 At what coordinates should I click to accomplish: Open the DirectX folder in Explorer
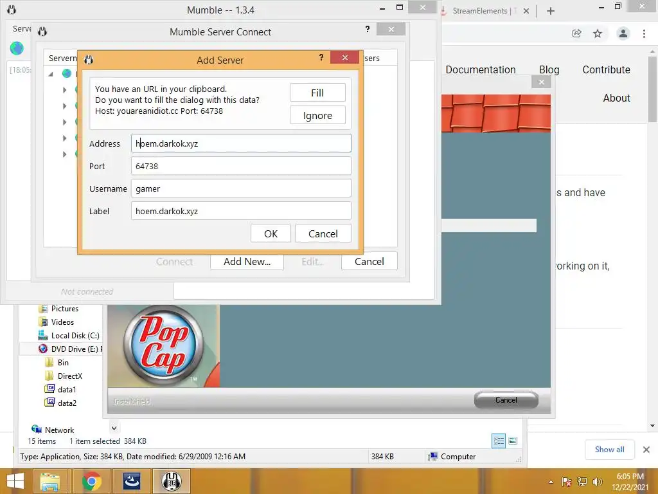tap(69, 376)
